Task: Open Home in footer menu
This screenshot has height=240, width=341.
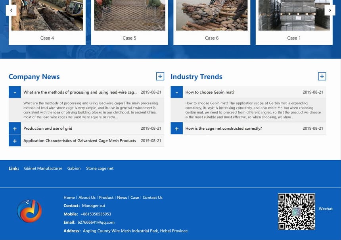Action: 69,198
